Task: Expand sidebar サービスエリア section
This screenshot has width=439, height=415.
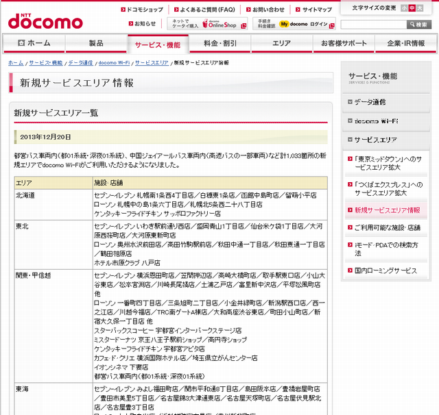Action: pos(376,140)
